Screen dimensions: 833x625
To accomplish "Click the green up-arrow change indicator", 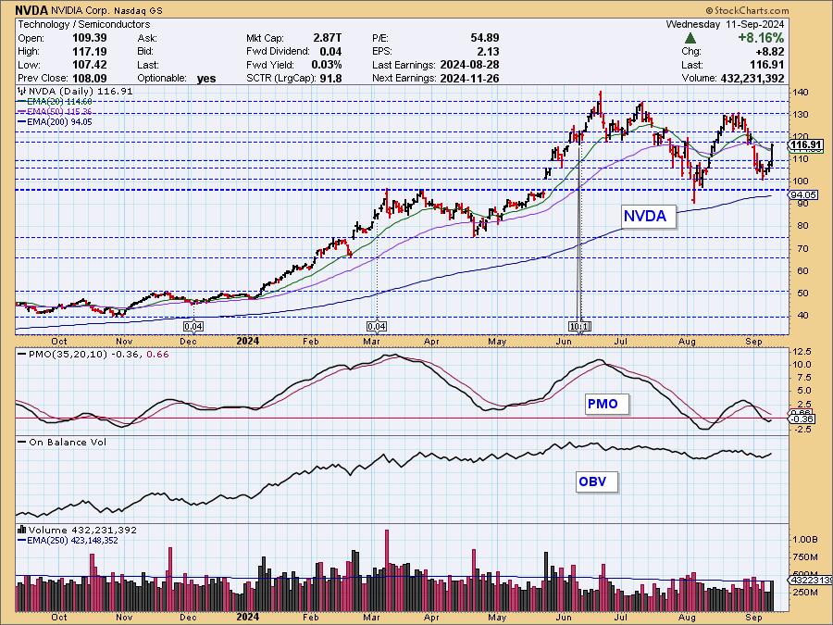I will 690,38.
